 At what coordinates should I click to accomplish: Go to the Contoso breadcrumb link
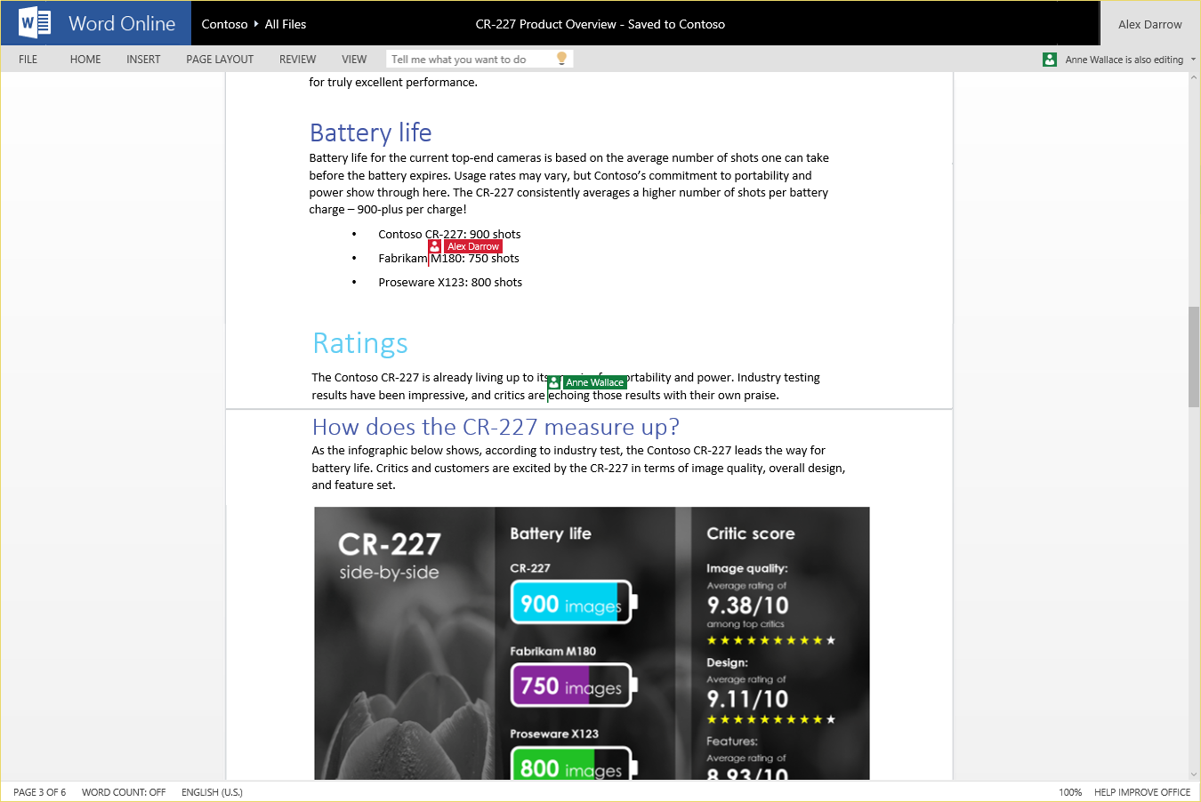pyautogui.click(x=224, y=24)
